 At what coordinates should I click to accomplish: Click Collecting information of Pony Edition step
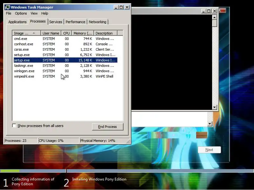[x=33, y=181]
